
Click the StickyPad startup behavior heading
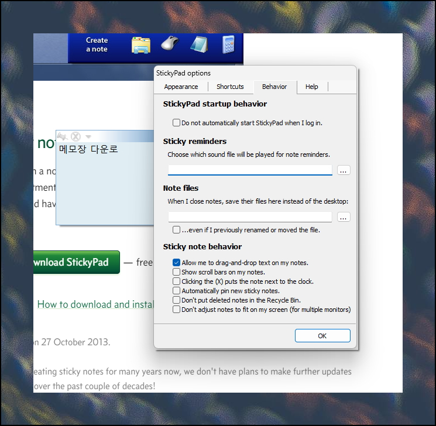point(215,104)
